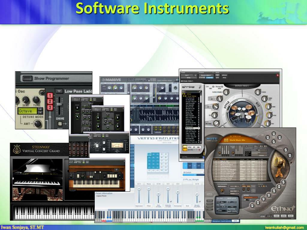The width and height of the screenshot is (307, 230).
Task: Click the DRIVE fader handle
Action: click(59, 104)
